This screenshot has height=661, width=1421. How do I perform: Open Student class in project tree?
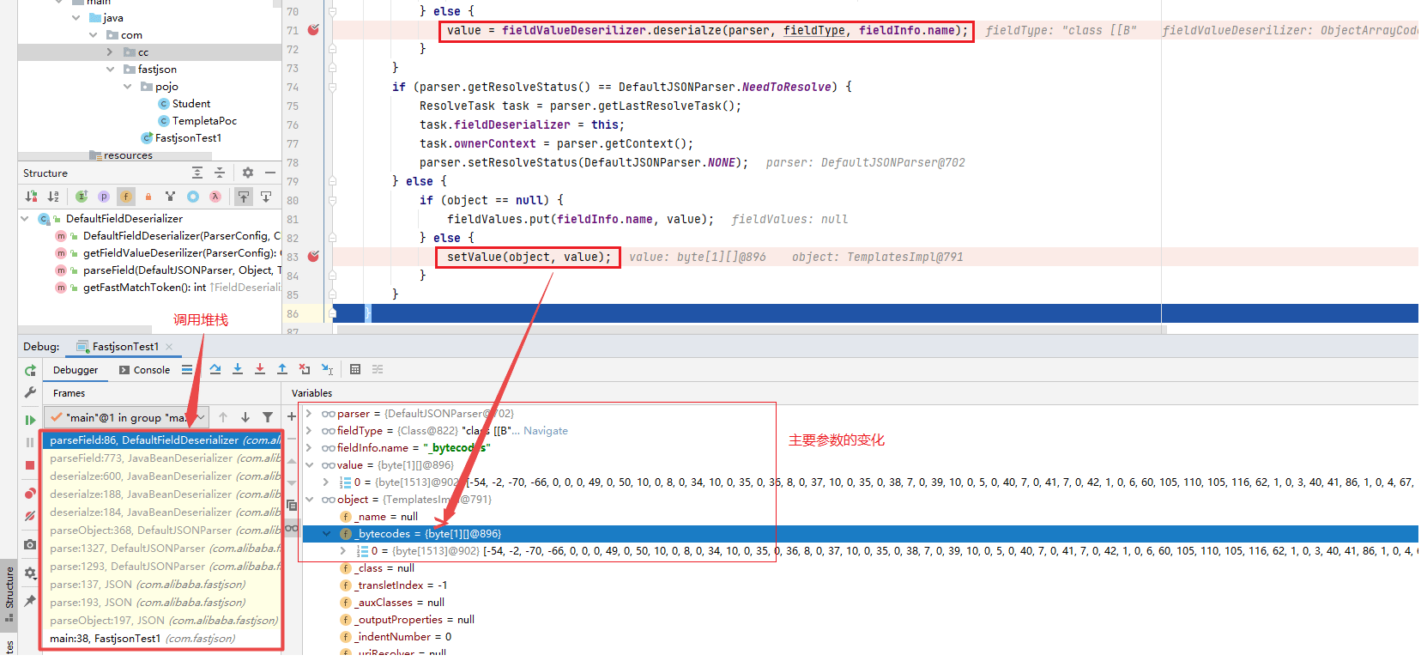point(184,104)
